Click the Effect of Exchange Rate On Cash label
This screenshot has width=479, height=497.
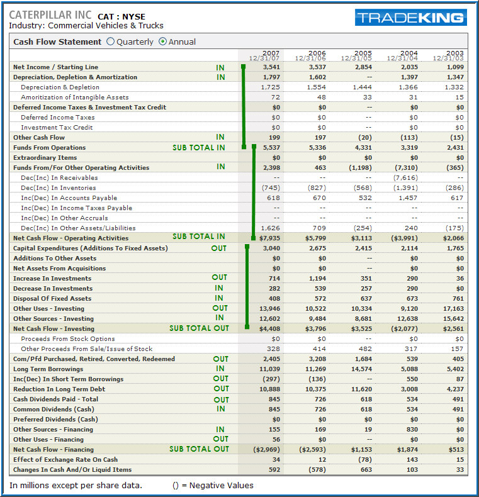[x=65, y=460]
